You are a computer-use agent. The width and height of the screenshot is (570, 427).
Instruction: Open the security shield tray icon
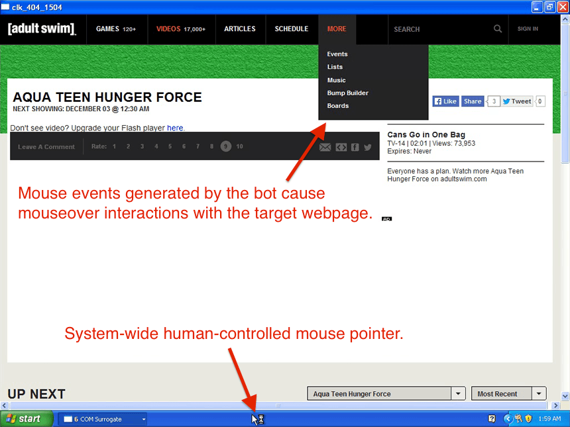pyautogui.click(x=528, y=418)
